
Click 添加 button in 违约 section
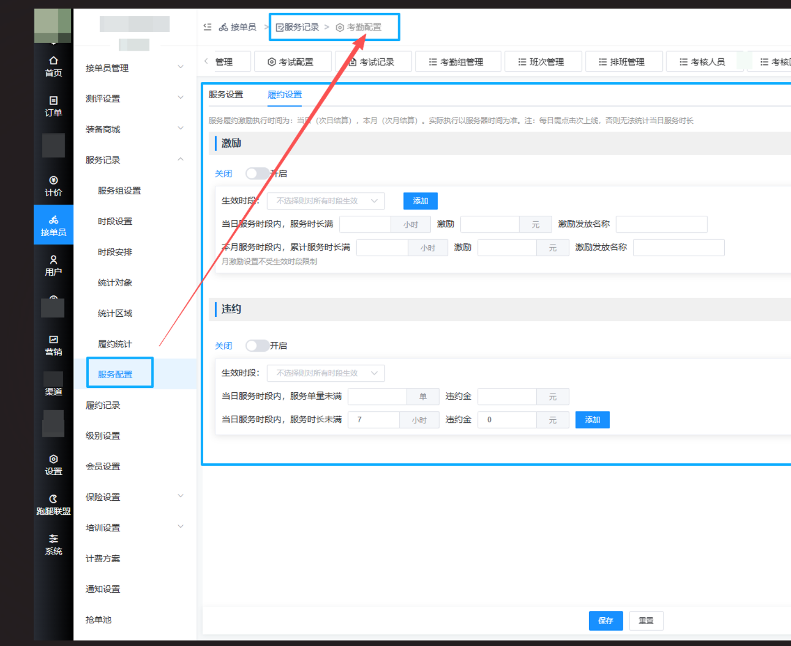(592, 420)
